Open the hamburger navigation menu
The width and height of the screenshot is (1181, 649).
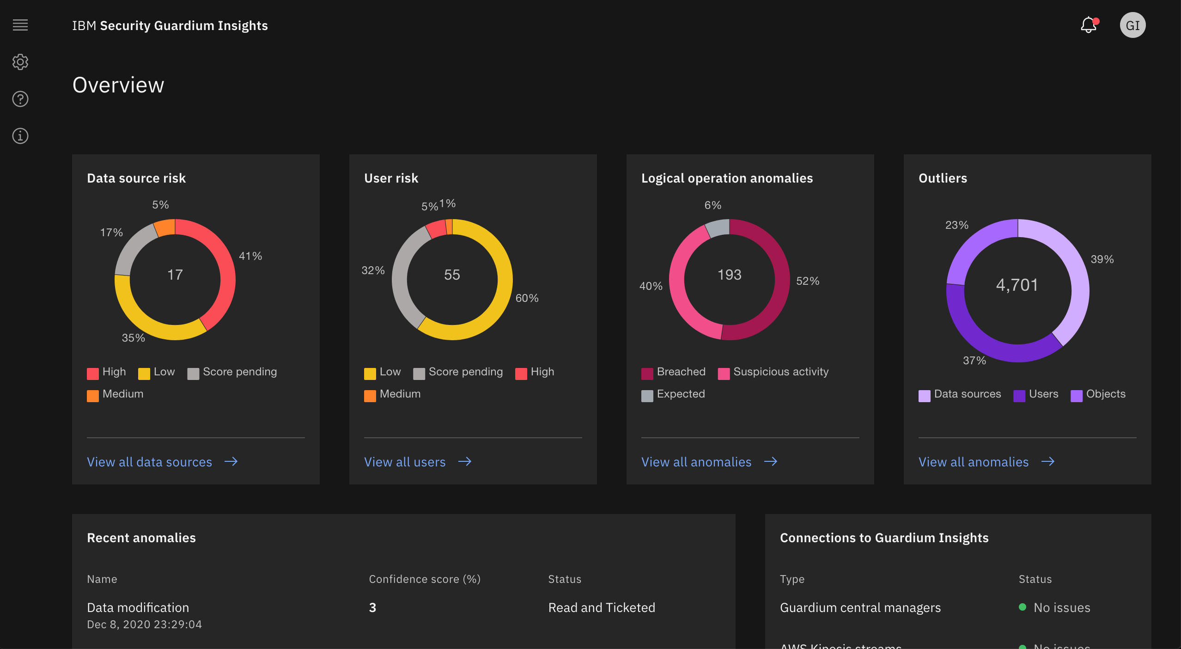click(x=20, y=25)
